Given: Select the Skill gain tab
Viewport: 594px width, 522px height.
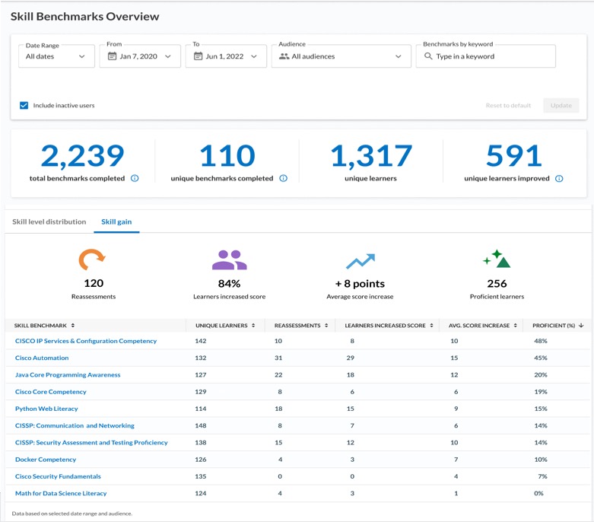Looking at the screenshot, I should tap(116, 221).
